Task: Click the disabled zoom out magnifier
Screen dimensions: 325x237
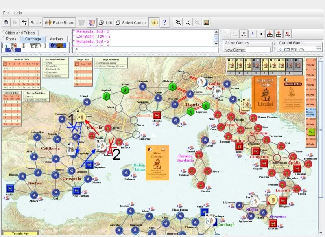Action: coord(197,22)
